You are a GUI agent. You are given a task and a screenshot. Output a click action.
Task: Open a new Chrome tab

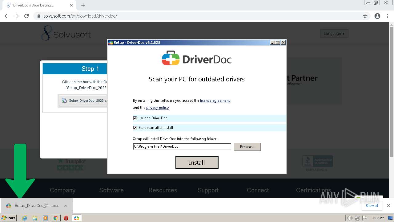coord(83,5)
